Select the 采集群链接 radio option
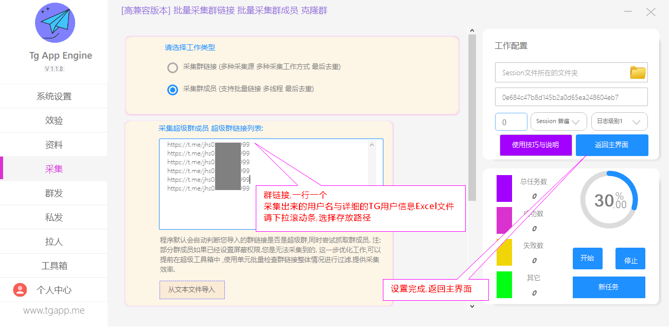 tap(173, 67)
